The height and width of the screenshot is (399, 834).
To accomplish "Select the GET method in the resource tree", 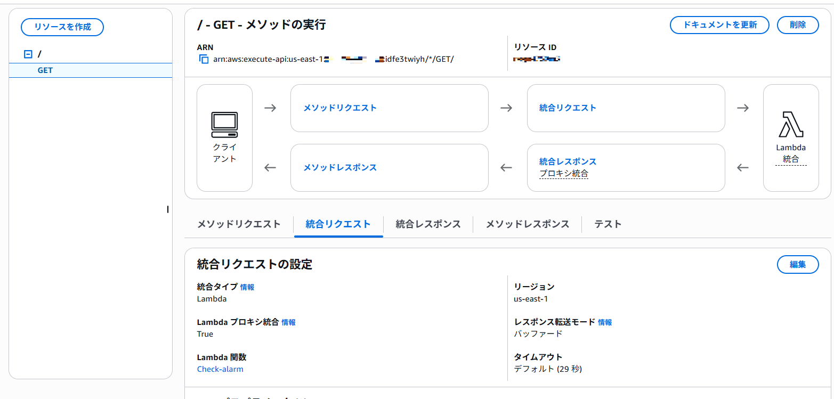I will point(45,70).
